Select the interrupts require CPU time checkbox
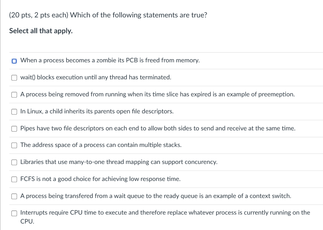 coord(14,213)
